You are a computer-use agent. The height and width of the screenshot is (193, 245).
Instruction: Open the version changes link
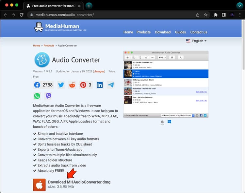click(x=99, y=71)
